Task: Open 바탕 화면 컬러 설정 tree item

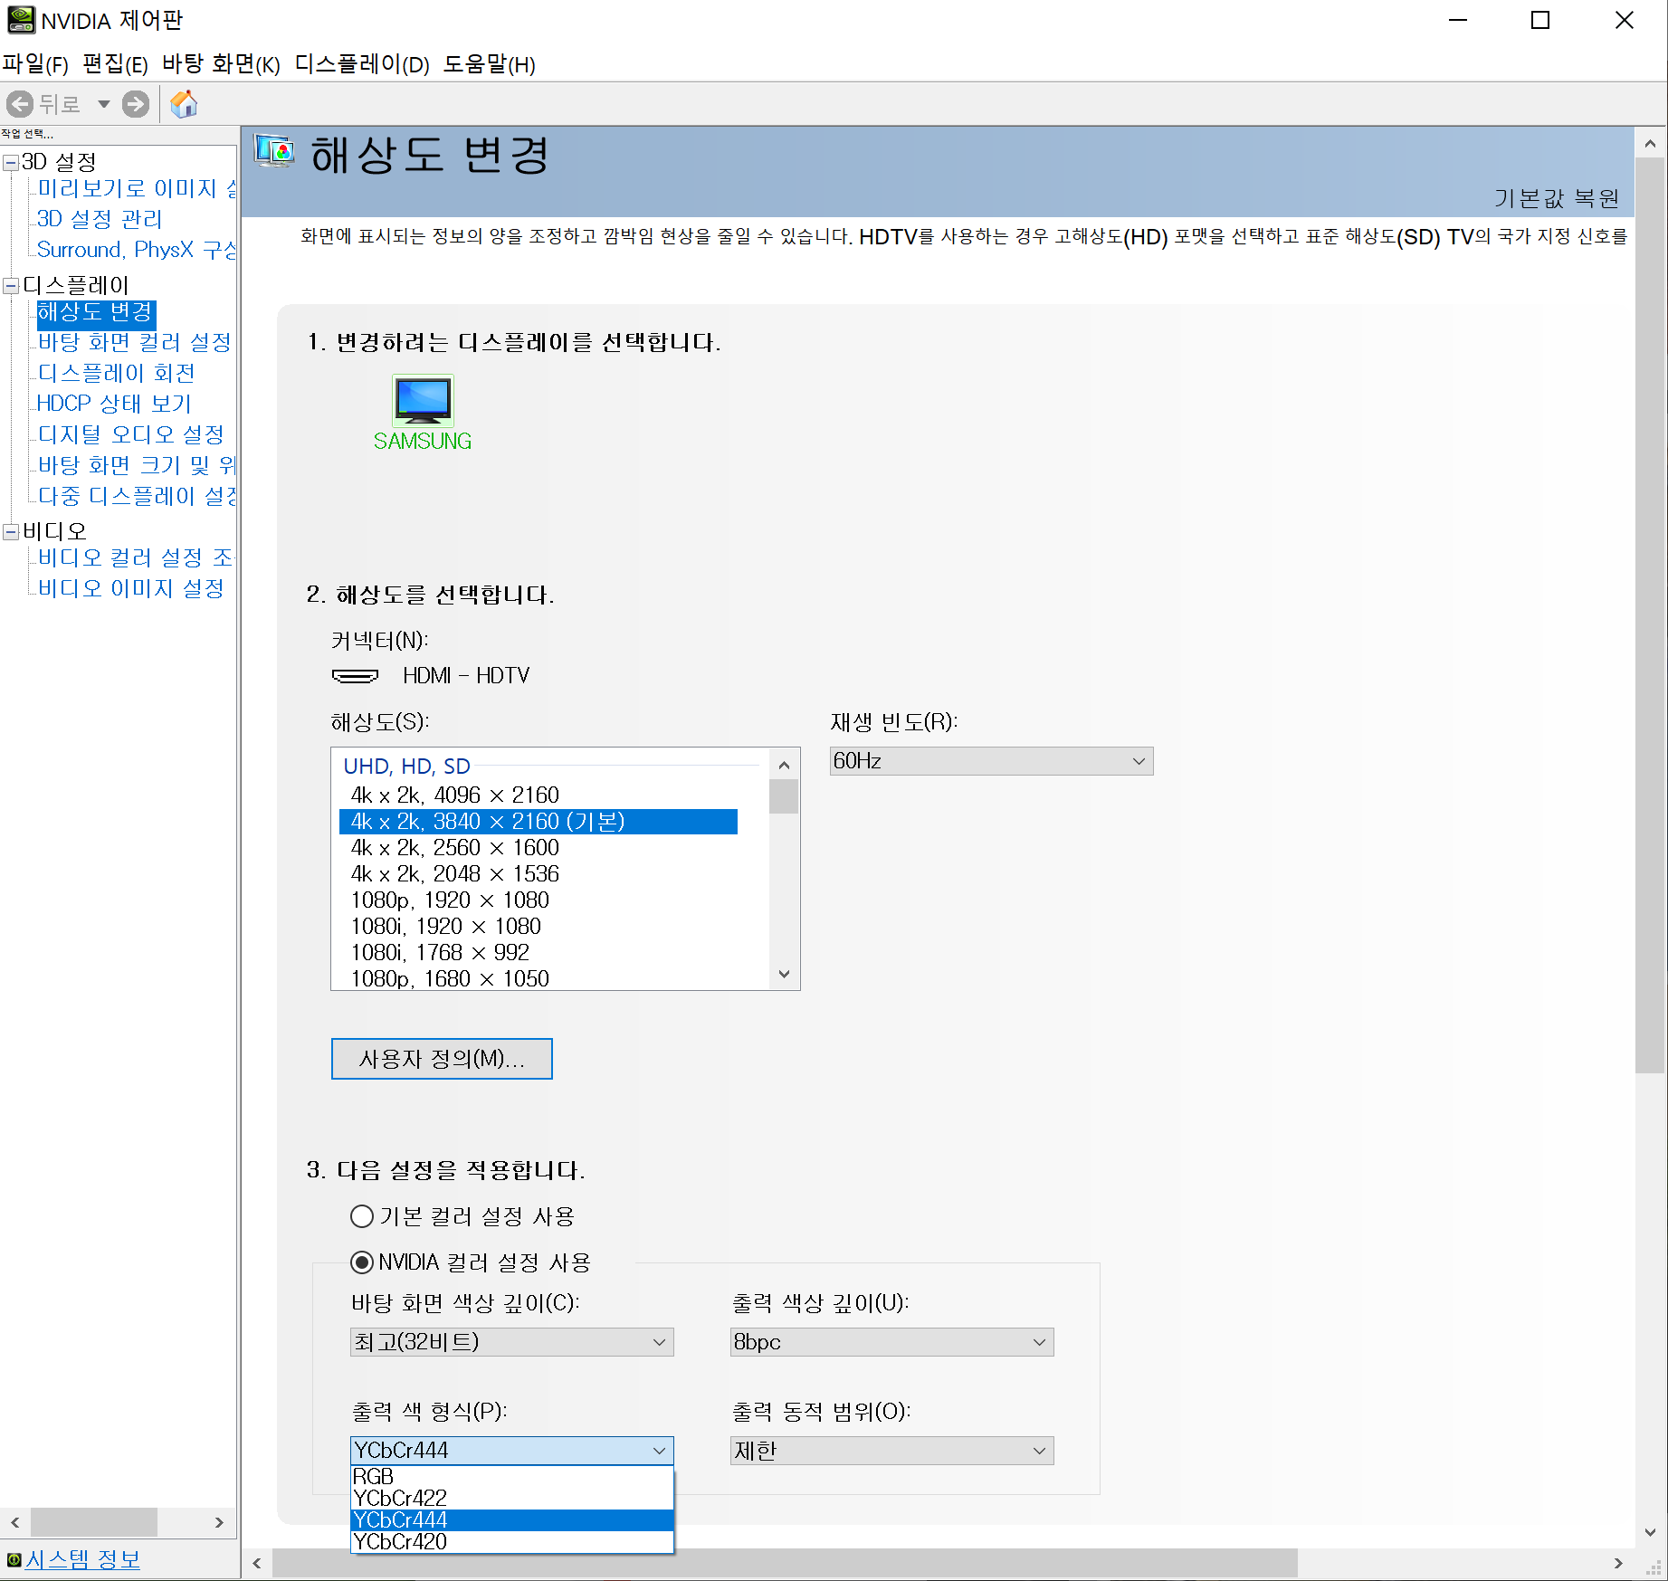Action: click(x=134, y=342)
